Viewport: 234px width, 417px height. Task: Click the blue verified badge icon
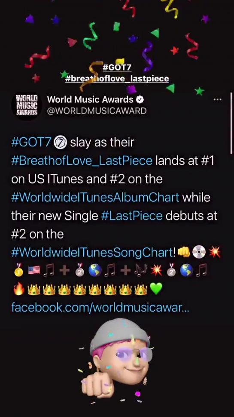(x=140, y=99)
